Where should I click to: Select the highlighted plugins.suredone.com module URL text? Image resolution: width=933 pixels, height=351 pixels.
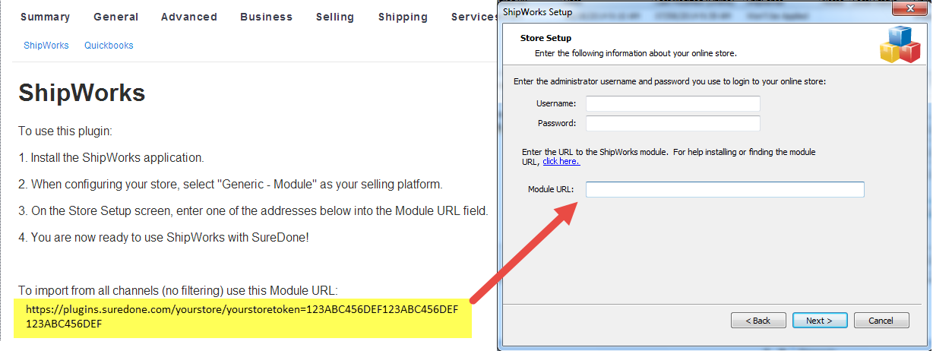[x=242, y=317]
